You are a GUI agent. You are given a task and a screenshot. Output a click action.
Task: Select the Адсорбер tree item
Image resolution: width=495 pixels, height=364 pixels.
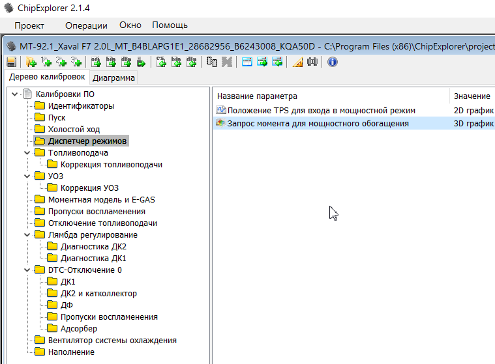click(80, 329)
